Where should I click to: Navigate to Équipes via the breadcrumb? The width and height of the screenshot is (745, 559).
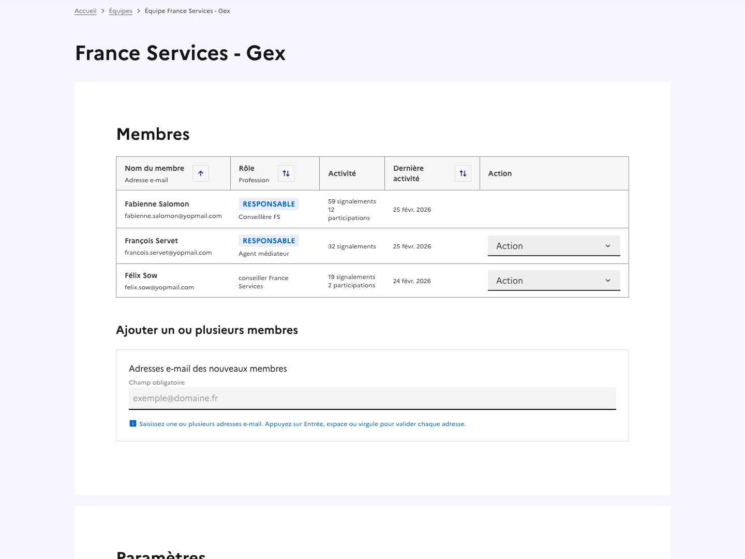tap(121, 10)
